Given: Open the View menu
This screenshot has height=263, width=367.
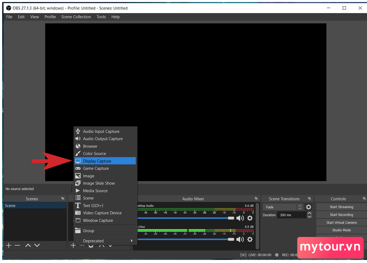Looking at the screenshot, I should (35, 17).
